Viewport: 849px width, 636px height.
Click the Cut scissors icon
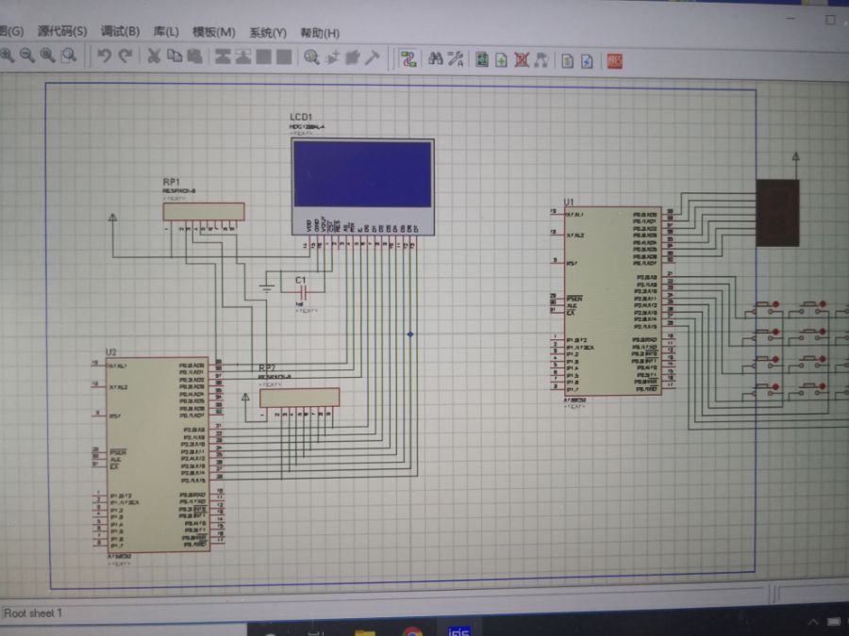pyautogui.click(x=153, y=56)
